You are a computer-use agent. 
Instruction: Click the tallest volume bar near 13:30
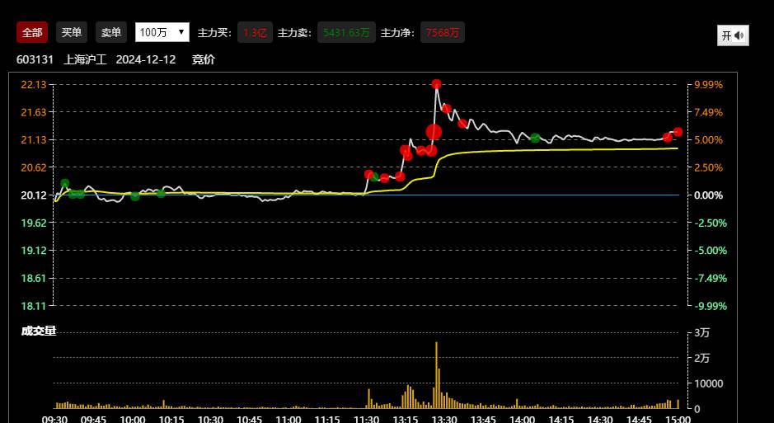436,374
